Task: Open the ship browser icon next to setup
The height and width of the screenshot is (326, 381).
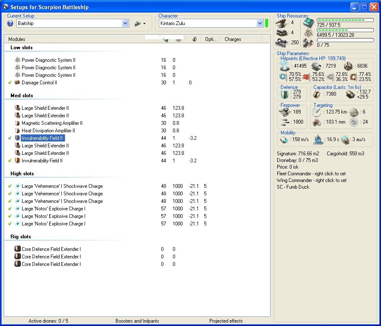Action: tap(138, 24)
